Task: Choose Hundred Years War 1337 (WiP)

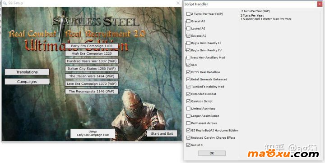Action: 92,61
